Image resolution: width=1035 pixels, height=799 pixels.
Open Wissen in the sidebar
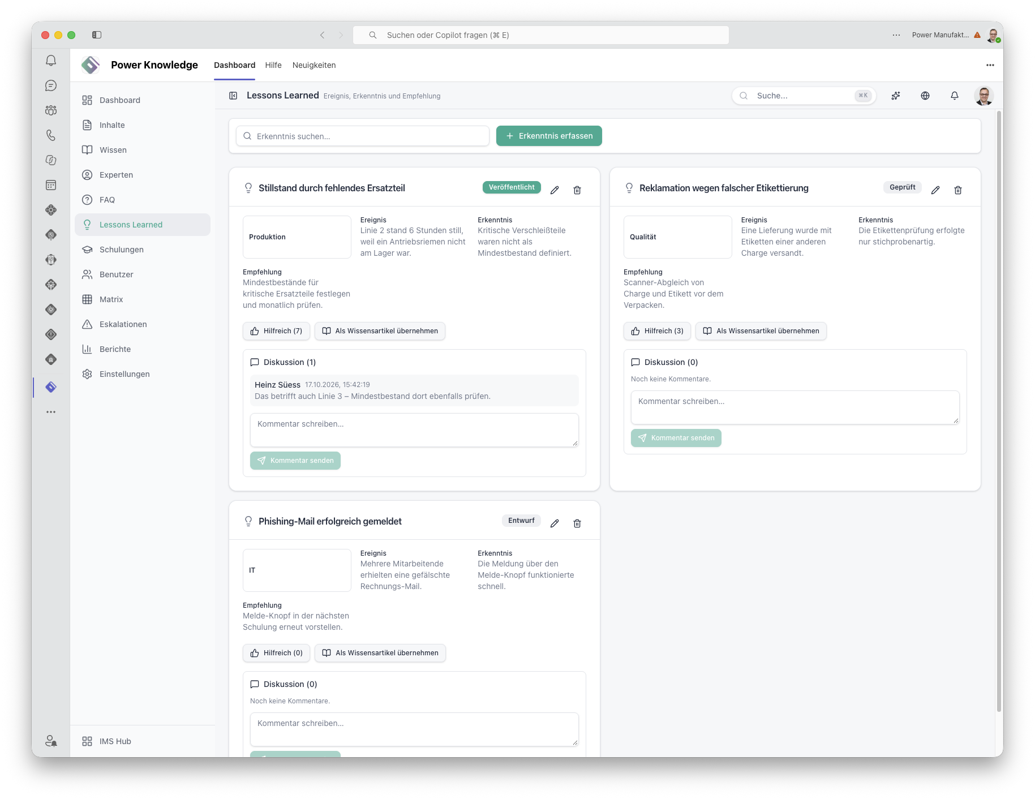(x=143, y=150)
